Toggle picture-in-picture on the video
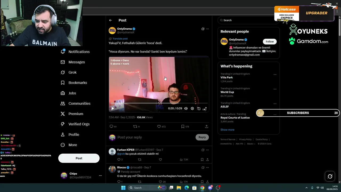 [199, 109]
